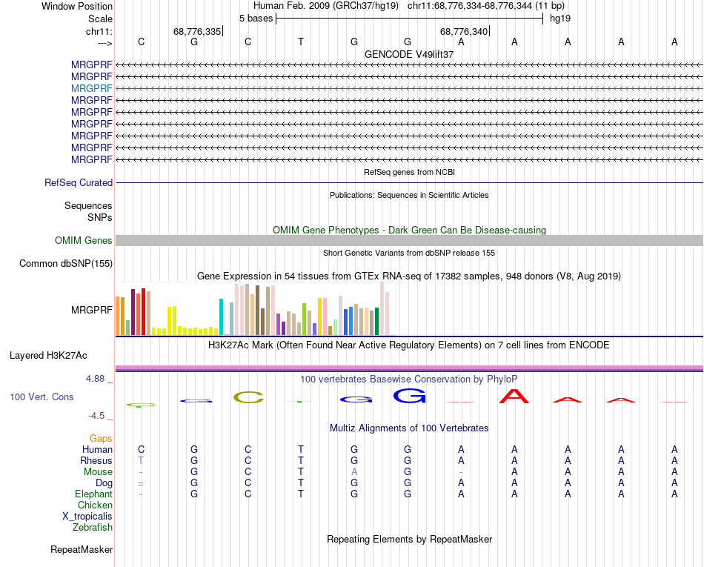Image resolution: width=704 pixels, height=567 pixels.
Task: Click the faded T in Rhesus row
Action: (x=141, y=460)
